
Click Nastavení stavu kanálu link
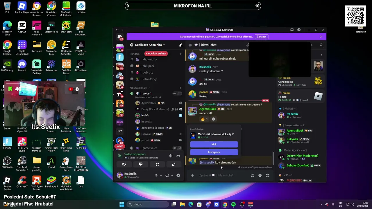(149, 97)
